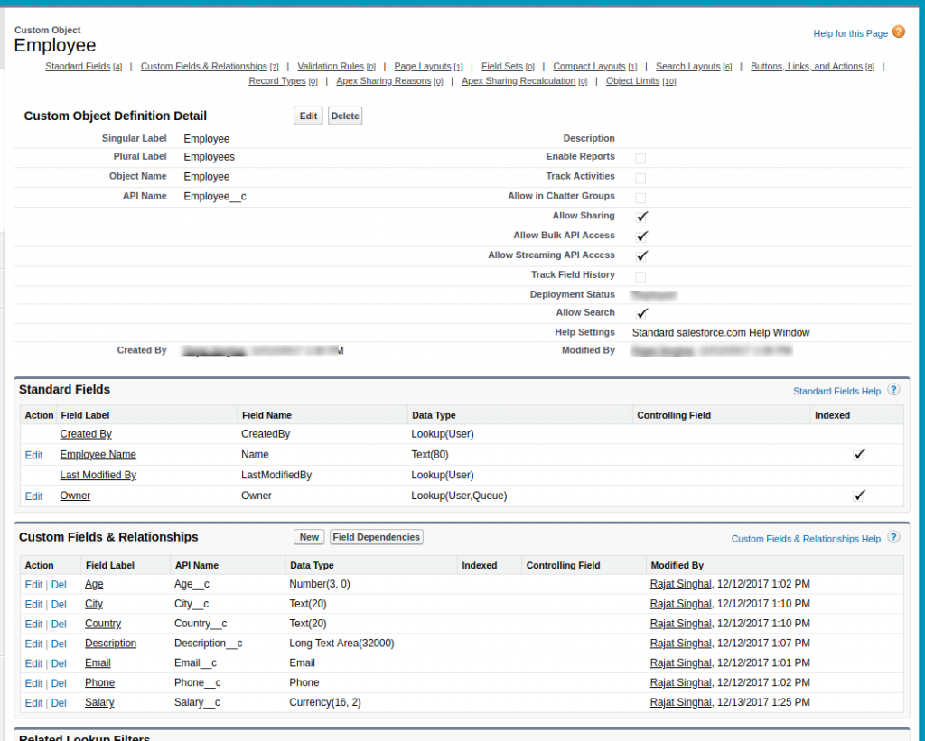Edit the Description custom field
925x741 pixels.
(33, 644)
